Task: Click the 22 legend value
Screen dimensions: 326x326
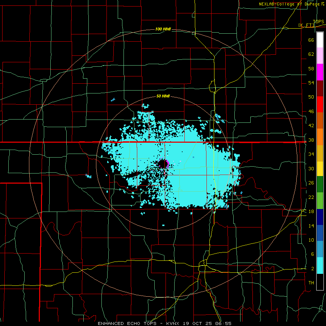Action: click(311, 197)
